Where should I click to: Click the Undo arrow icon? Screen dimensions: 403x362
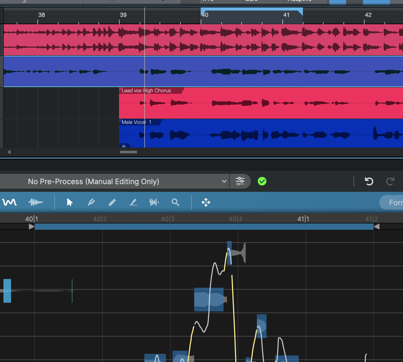click(369, 181)
